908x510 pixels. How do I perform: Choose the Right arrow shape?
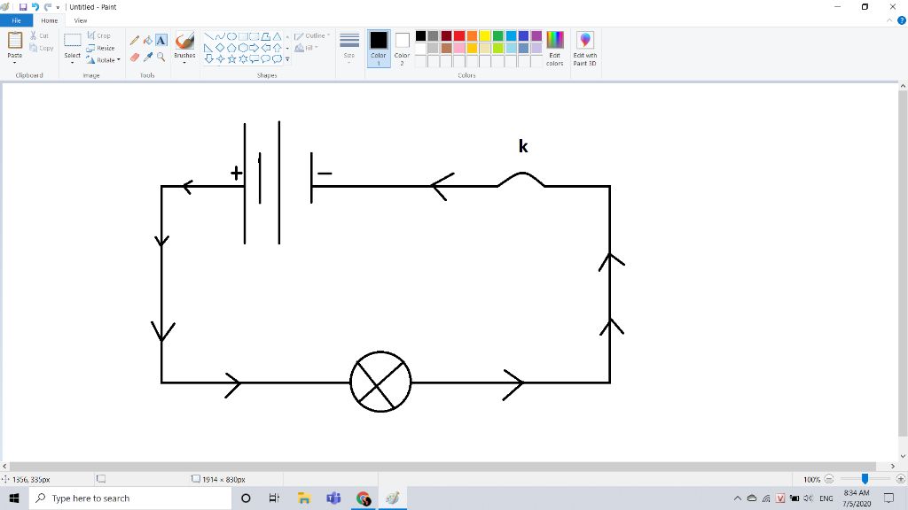[x=254, y=48]
